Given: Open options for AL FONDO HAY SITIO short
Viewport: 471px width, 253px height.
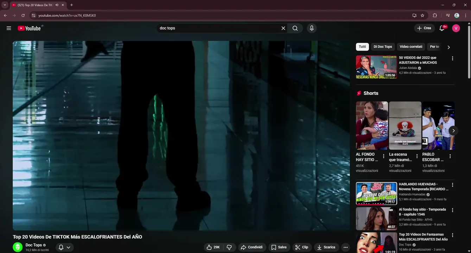Looking at the screenshot, I should pyautogui.click(x=383, y=156).
